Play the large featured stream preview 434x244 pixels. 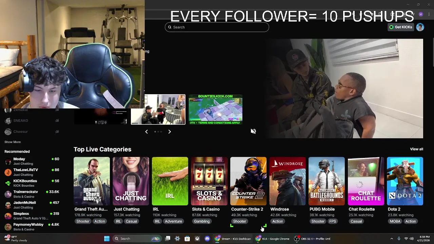[x=344, y=88]
